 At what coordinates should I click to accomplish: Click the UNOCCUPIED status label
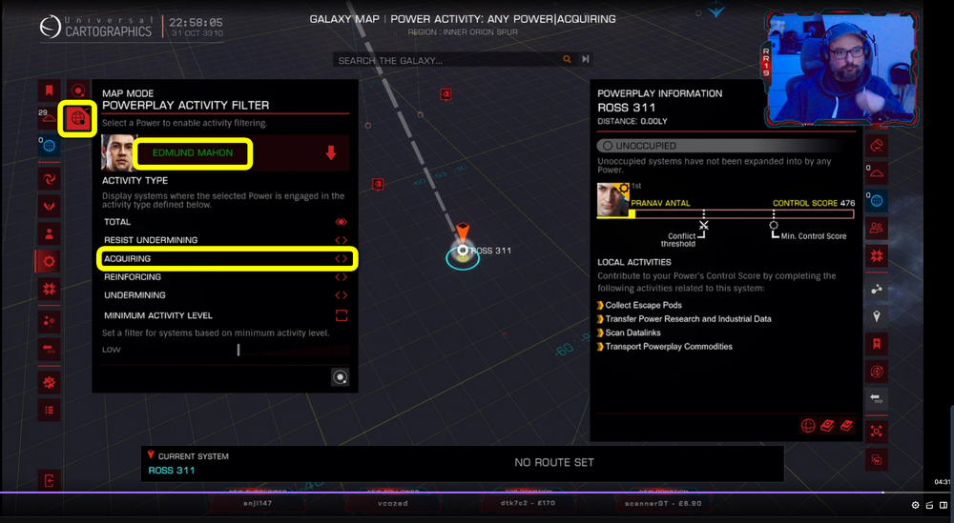[x=646, y=146]
